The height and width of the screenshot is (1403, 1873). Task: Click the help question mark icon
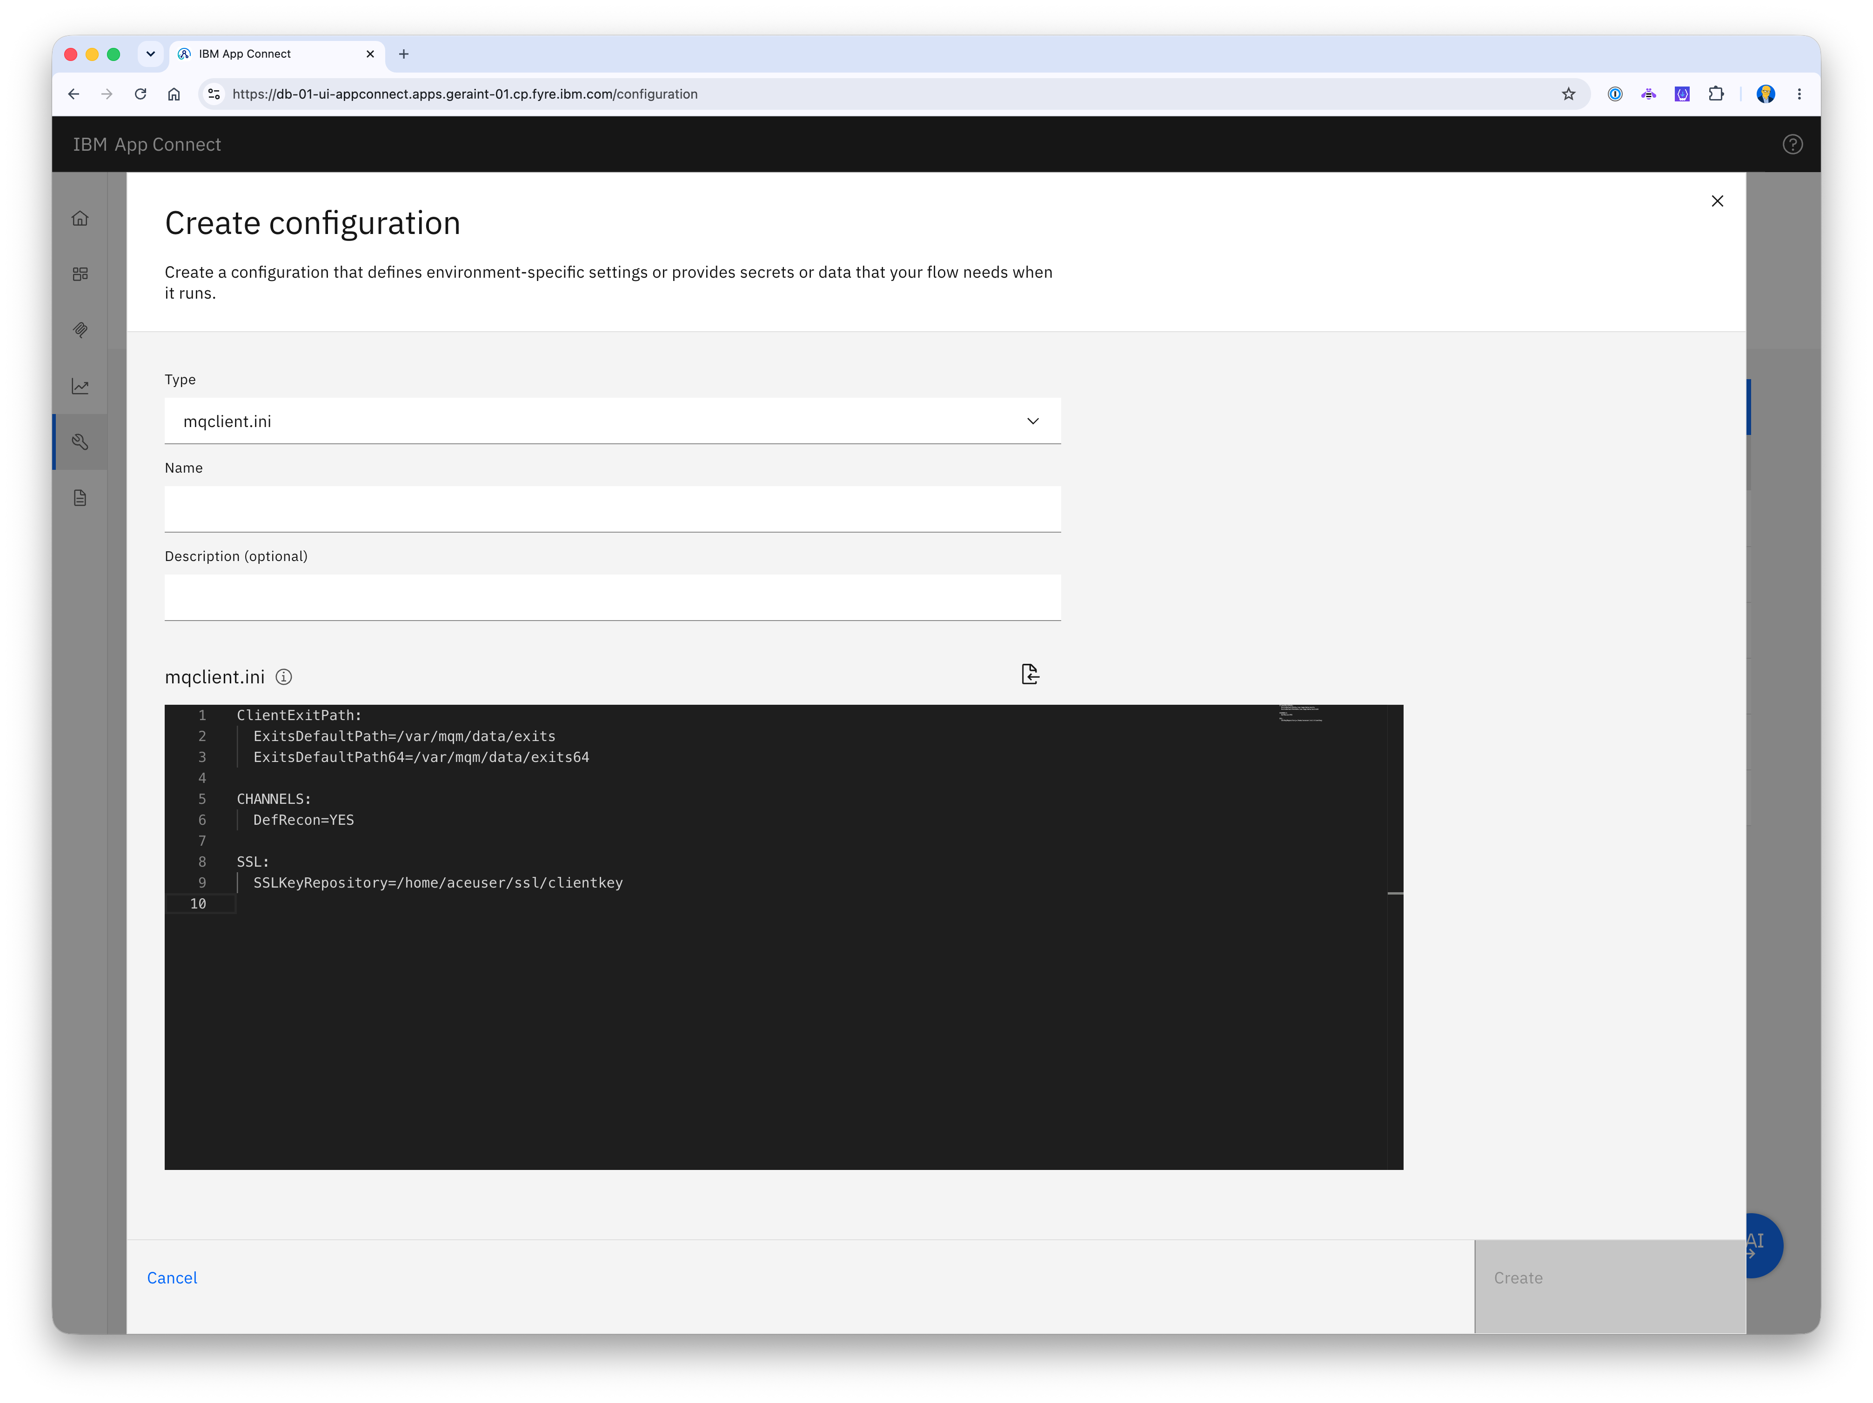coord(1792,145)
